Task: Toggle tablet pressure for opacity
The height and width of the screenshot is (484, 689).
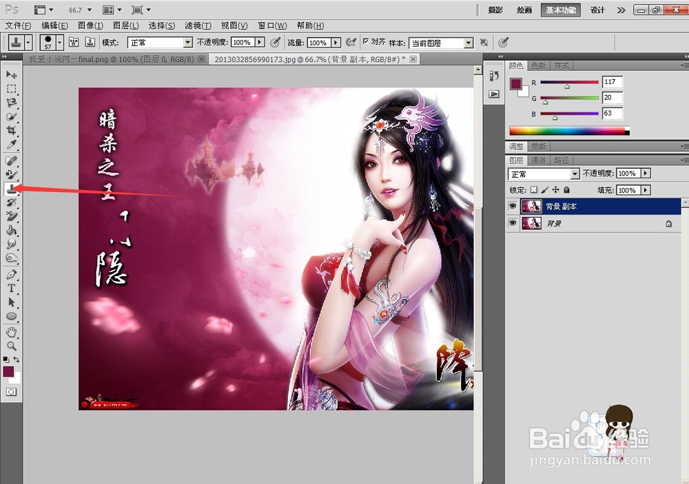Action: (x=275, y=42)
